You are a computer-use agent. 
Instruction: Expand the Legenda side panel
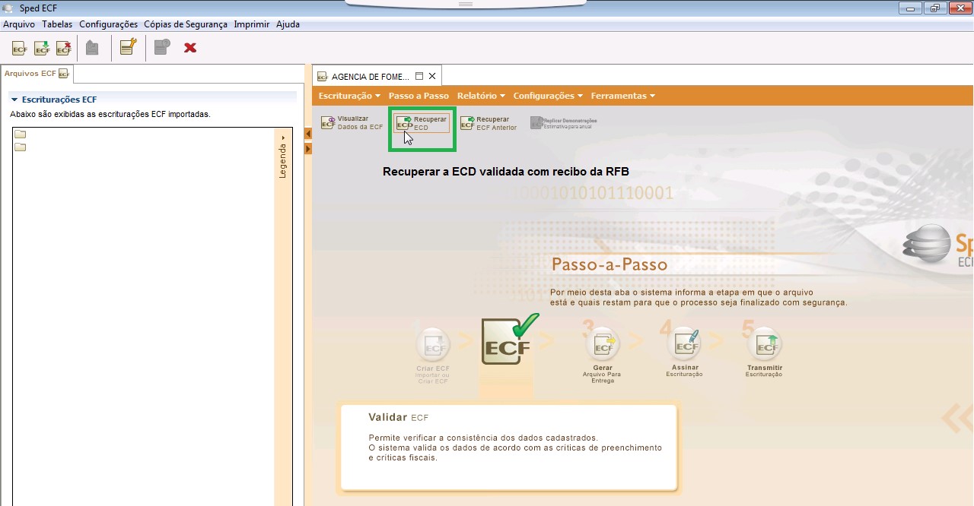(283, 157)
